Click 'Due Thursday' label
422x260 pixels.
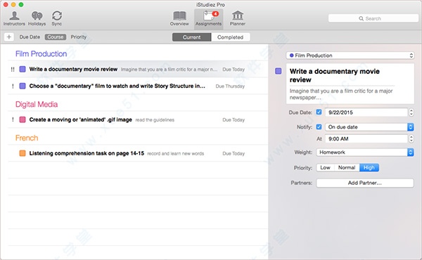coord(230,86)
